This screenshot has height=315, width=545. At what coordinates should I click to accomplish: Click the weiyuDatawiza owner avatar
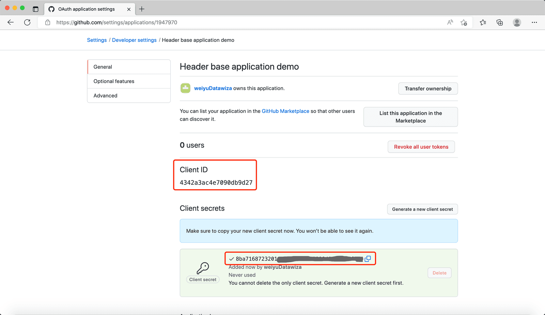(x=185, y=88)
